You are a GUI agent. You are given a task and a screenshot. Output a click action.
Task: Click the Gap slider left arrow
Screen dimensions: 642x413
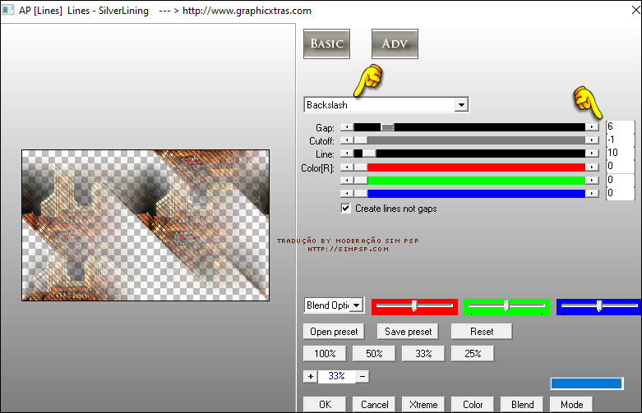346,127
